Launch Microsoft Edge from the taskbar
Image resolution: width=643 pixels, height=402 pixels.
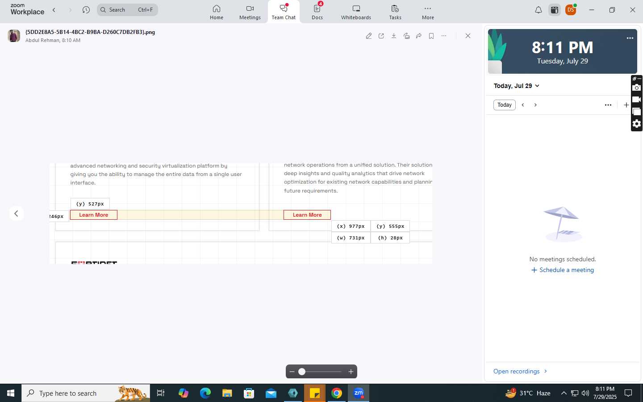click(205, 393)
